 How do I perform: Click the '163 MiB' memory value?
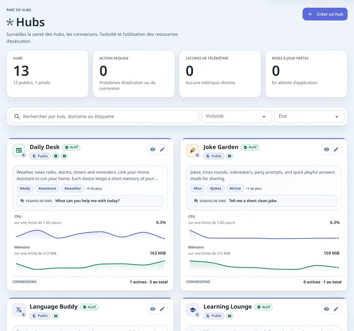(158, 253)
